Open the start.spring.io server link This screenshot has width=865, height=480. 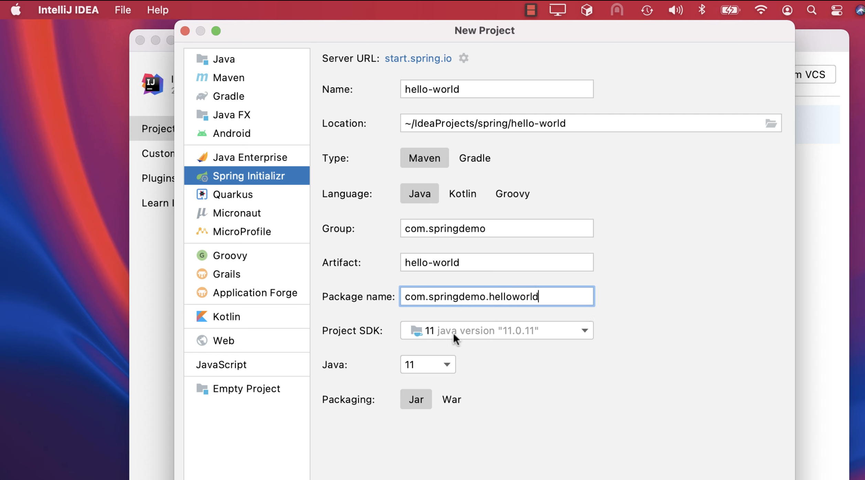(x=418, y=58)
